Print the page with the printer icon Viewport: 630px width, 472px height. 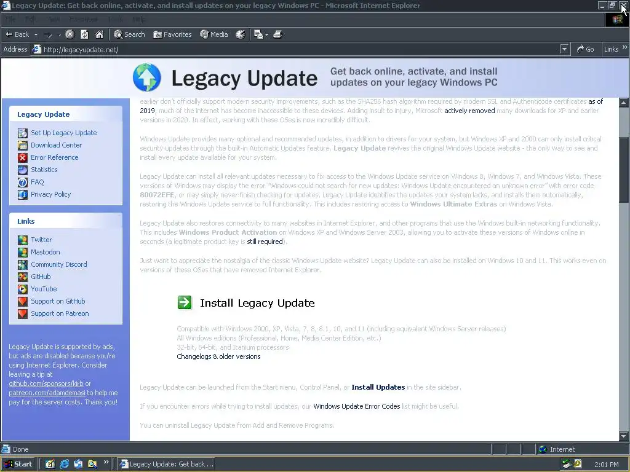pos(278,34)
